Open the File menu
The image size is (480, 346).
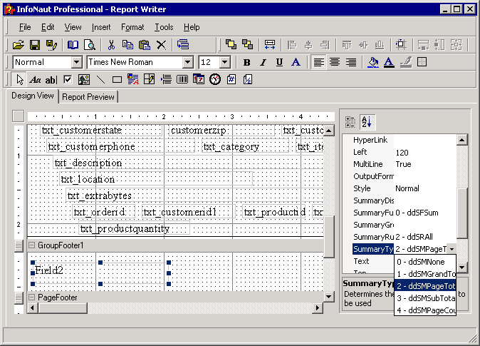point(25,27)
